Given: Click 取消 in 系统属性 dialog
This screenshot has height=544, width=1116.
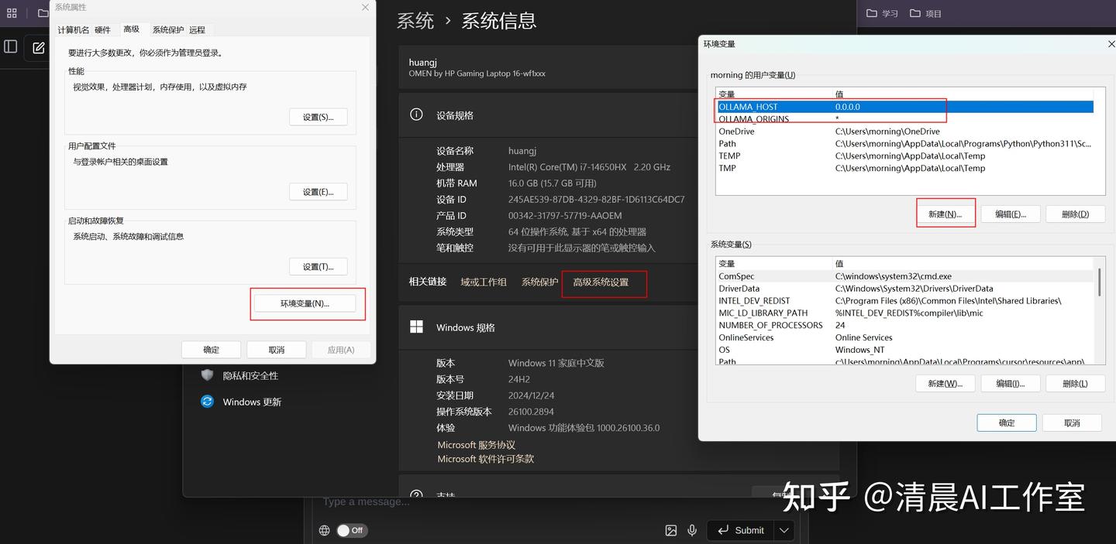Looking at the screenshot, I should (x=277, y=350).
